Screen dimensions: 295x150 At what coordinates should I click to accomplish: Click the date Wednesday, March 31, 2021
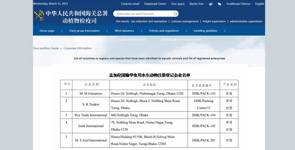tap(51, 3)
